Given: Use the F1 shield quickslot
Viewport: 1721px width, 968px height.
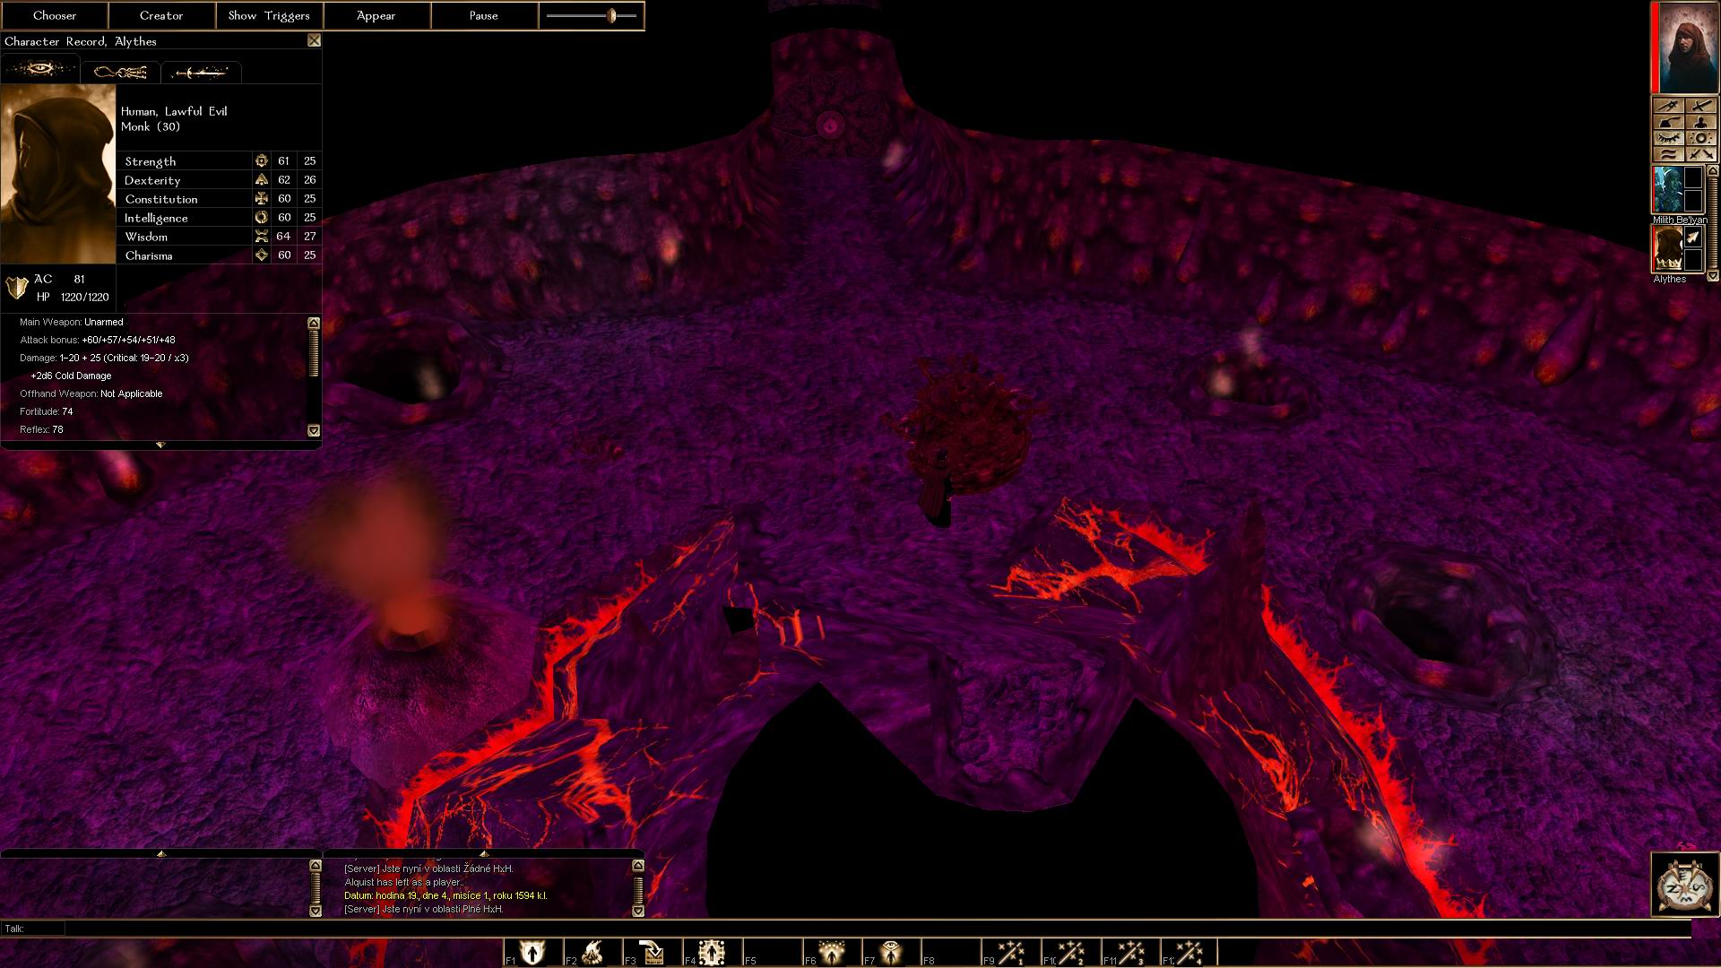Looking at the screenshot, I should tap(532, 952).
